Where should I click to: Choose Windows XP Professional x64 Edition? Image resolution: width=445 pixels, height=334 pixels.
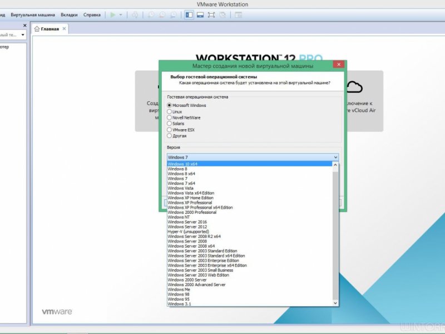[x=249, y=207]
